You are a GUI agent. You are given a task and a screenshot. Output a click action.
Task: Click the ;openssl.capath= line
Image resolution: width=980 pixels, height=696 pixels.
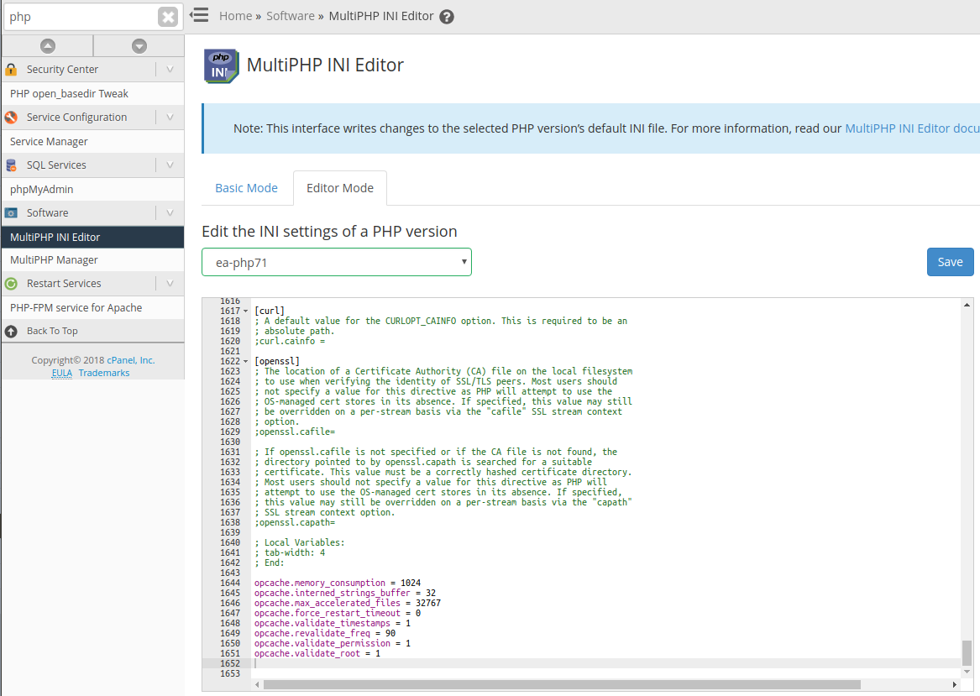coord(295,522)
